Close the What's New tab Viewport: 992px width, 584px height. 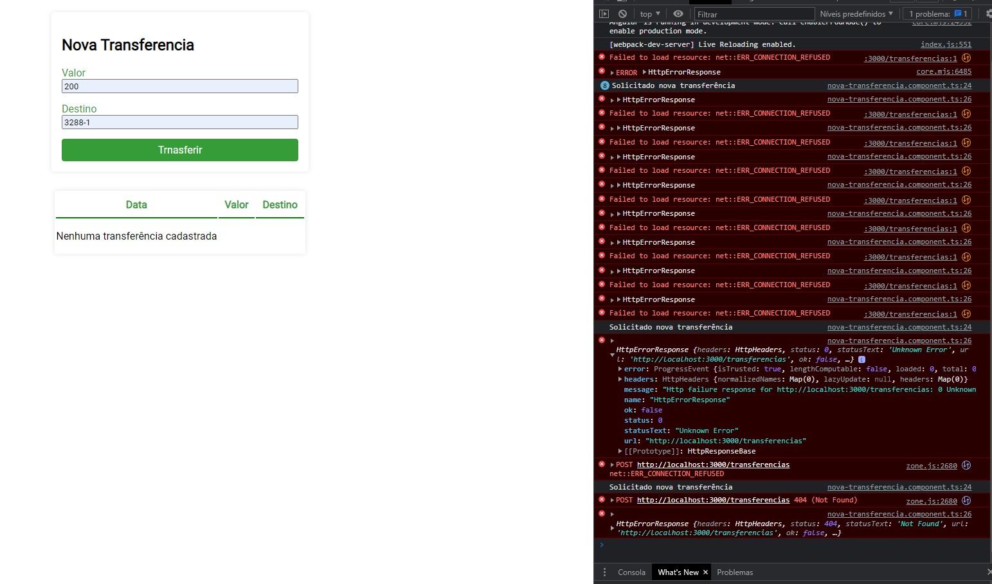tap(705, 572)
